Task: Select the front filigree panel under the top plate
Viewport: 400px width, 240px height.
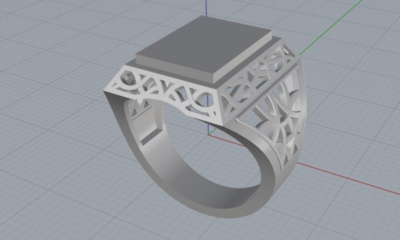Action: click(x=163, y=95)
